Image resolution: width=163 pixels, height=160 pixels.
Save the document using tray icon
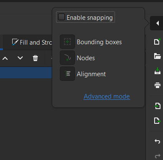click(158, 71)
